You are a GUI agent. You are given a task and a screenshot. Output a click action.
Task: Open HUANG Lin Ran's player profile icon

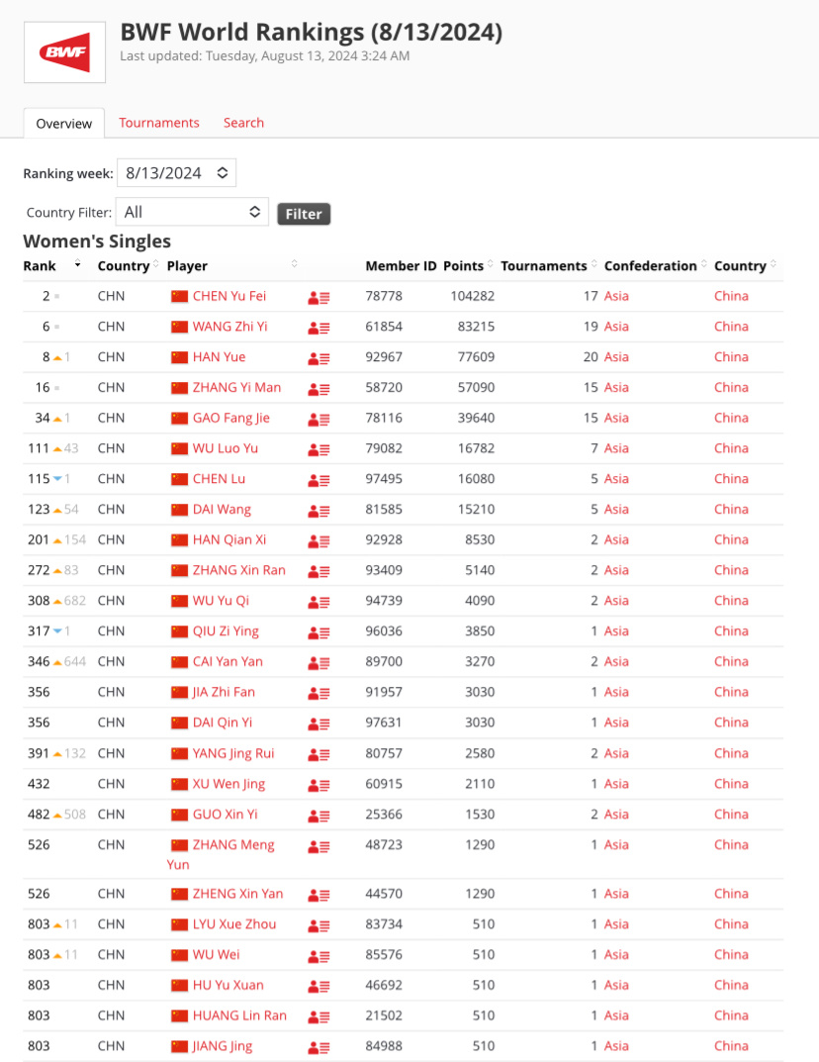pos(318,1017)
